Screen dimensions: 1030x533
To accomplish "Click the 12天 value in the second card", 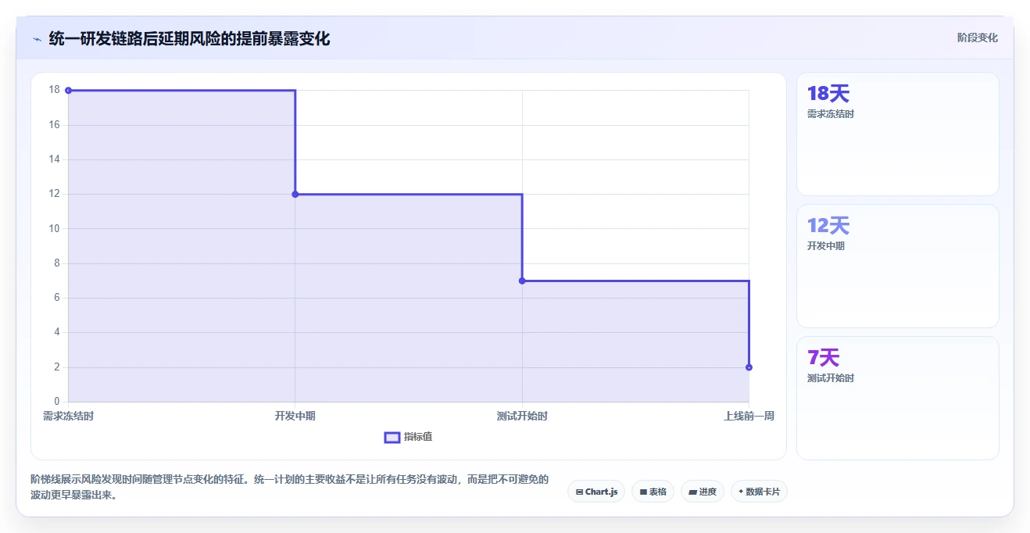I will pyautogui.click(x=828, y=226).
